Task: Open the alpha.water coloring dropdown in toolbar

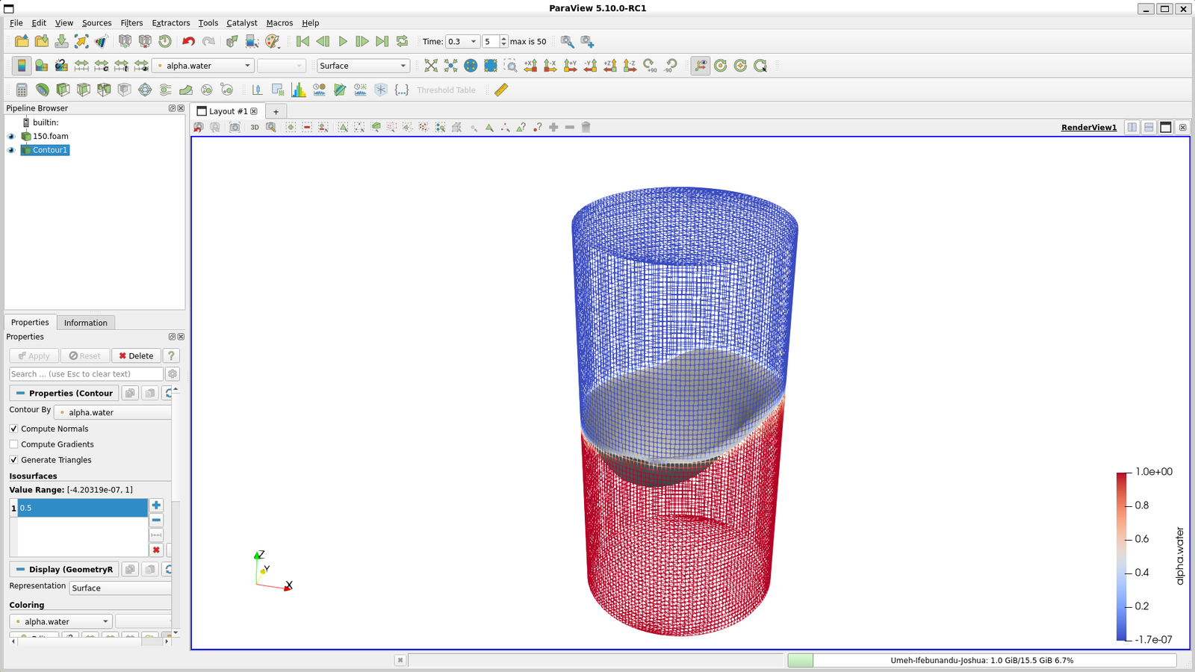Action: pos(203,66)
